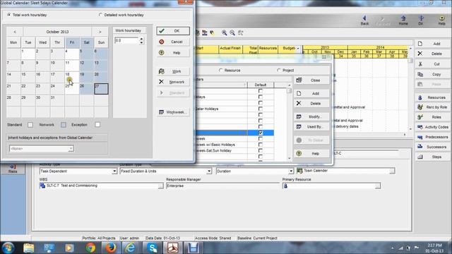The image size is (452, 254).
Task: Click the Home navigation icon
Action: point(403,20)
